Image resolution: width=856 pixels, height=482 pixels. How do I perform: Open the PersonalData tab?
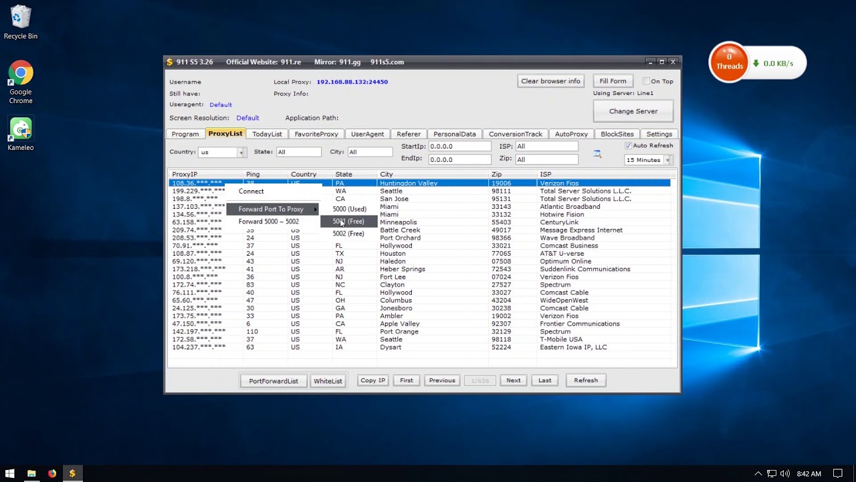click(x=455, y=134)
